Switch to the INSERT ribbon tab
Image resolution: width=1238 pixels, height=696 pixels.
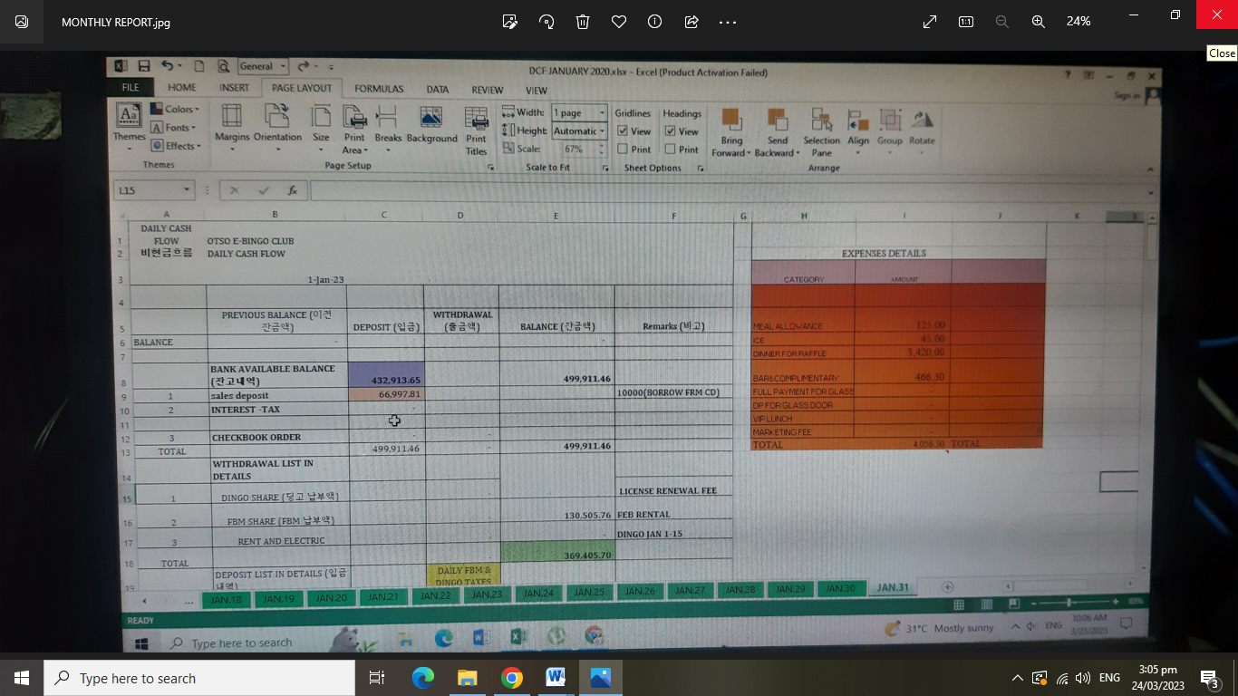point(234,88)
